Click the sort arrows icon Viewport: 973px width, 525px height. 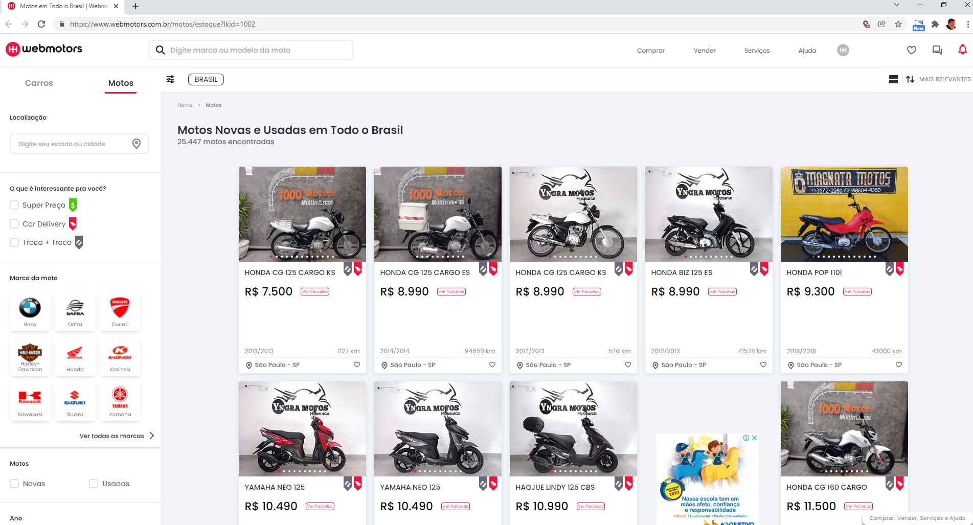(x=910, y=79)
